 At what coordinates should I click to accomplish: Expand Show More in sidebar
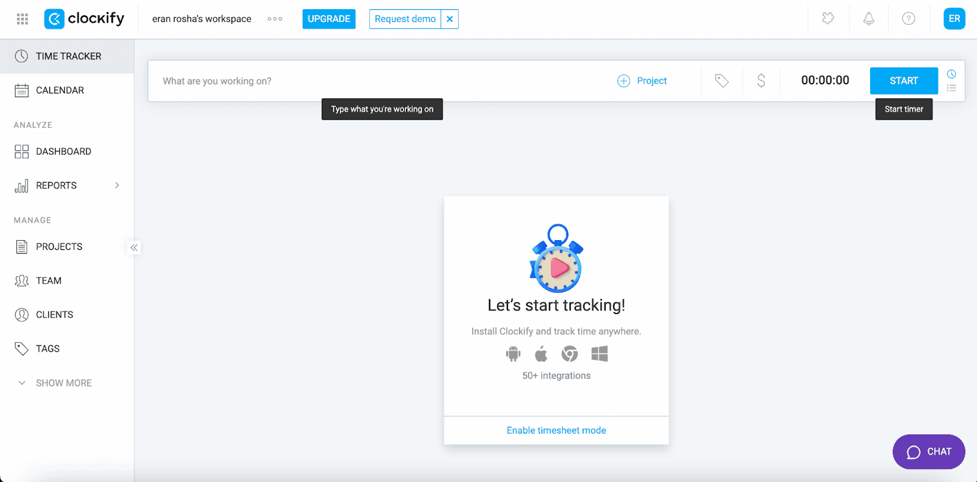pos(63,383)
